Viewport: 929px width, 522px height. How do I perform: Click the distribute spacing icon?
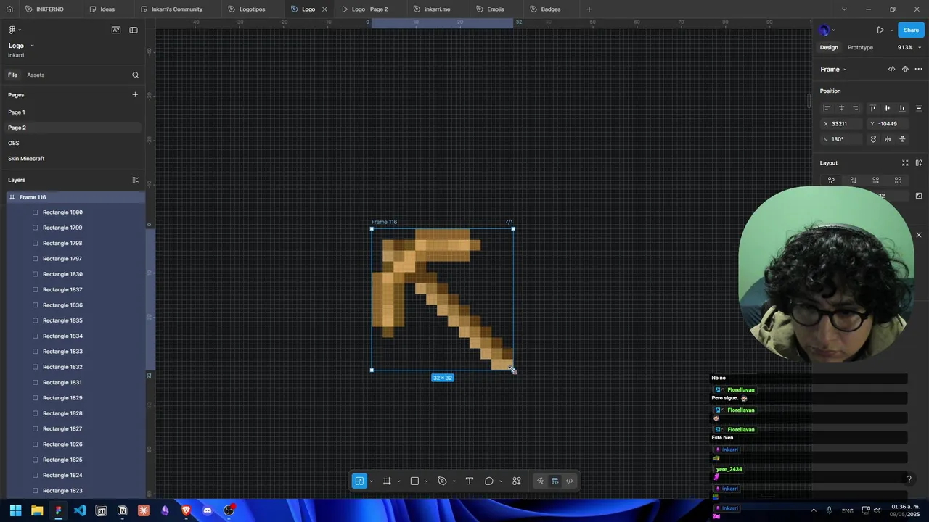click(x=919, y=108)
